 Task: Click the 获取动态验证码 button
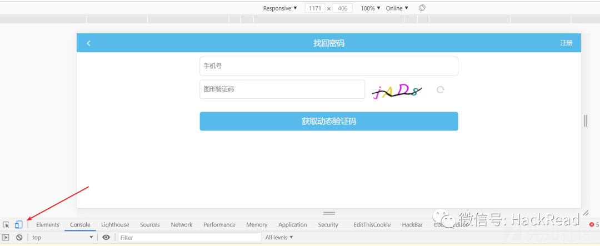click(x=329, y=121)
